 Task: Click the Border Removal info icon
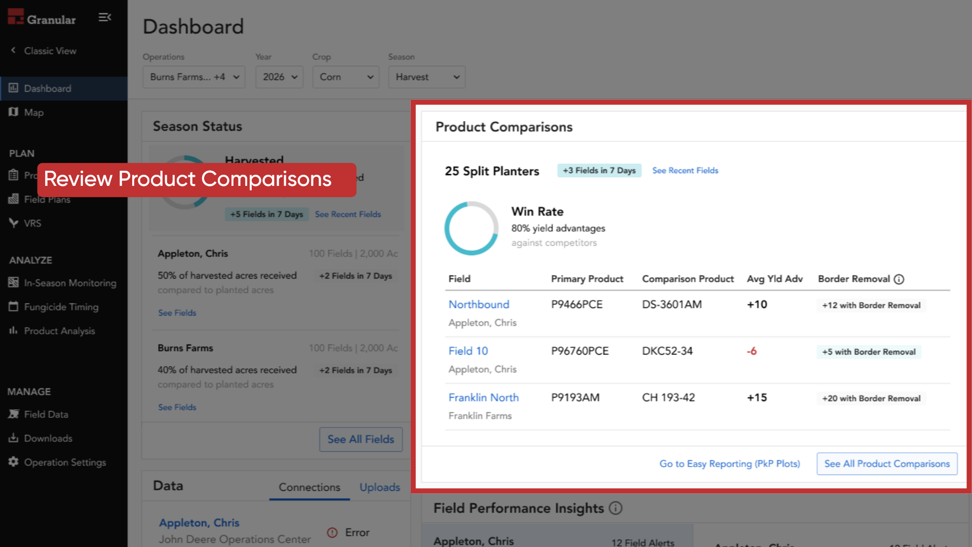pos(899,279)
